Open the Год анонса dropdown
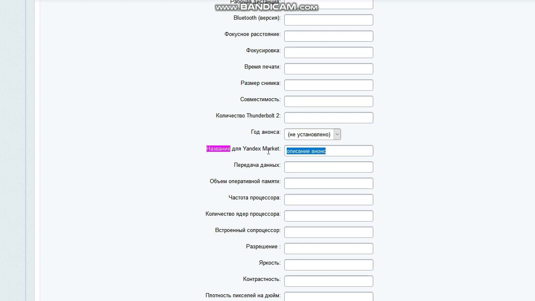 tap(312, 134)
